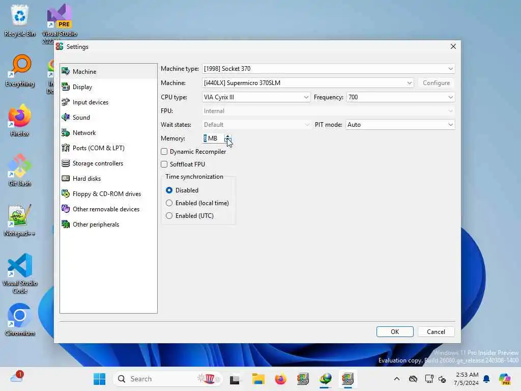The image size is (521, 391).
Task: Switch to the Display settings page
Action: click(108, 87)
